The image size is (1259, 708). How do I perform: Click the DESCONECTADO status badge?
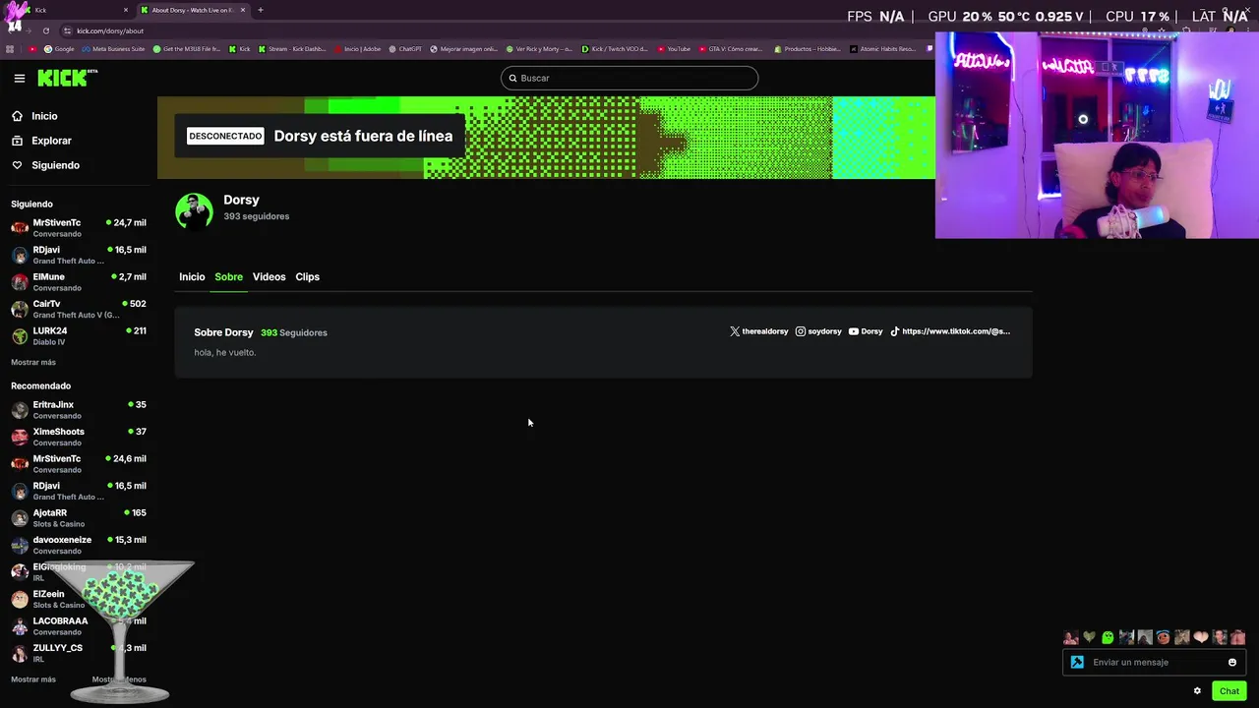[x=225, y=136]
